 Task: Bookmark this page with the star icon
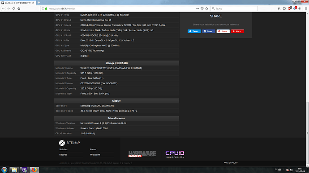click(x=206, y=8)
